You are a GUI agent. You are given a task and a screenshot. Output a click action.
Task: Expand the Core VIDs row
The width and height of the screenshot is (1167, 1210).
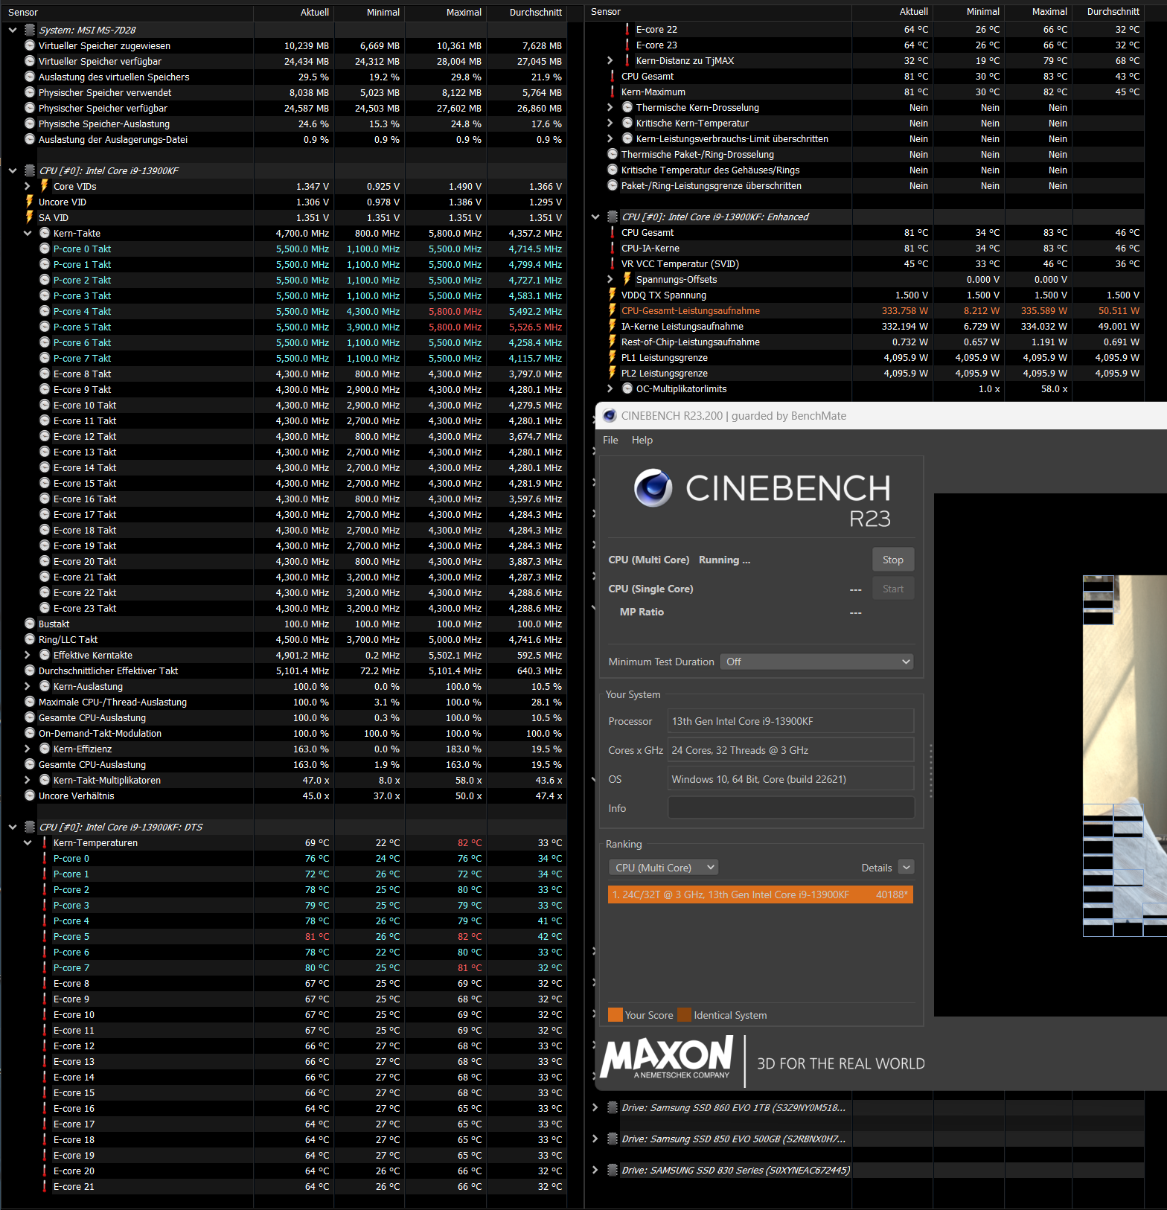click(x=28, y=186)
